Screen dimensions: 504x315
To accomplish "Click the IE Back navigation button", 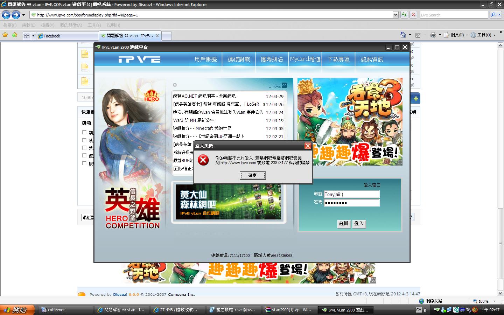I will point(6,15).
